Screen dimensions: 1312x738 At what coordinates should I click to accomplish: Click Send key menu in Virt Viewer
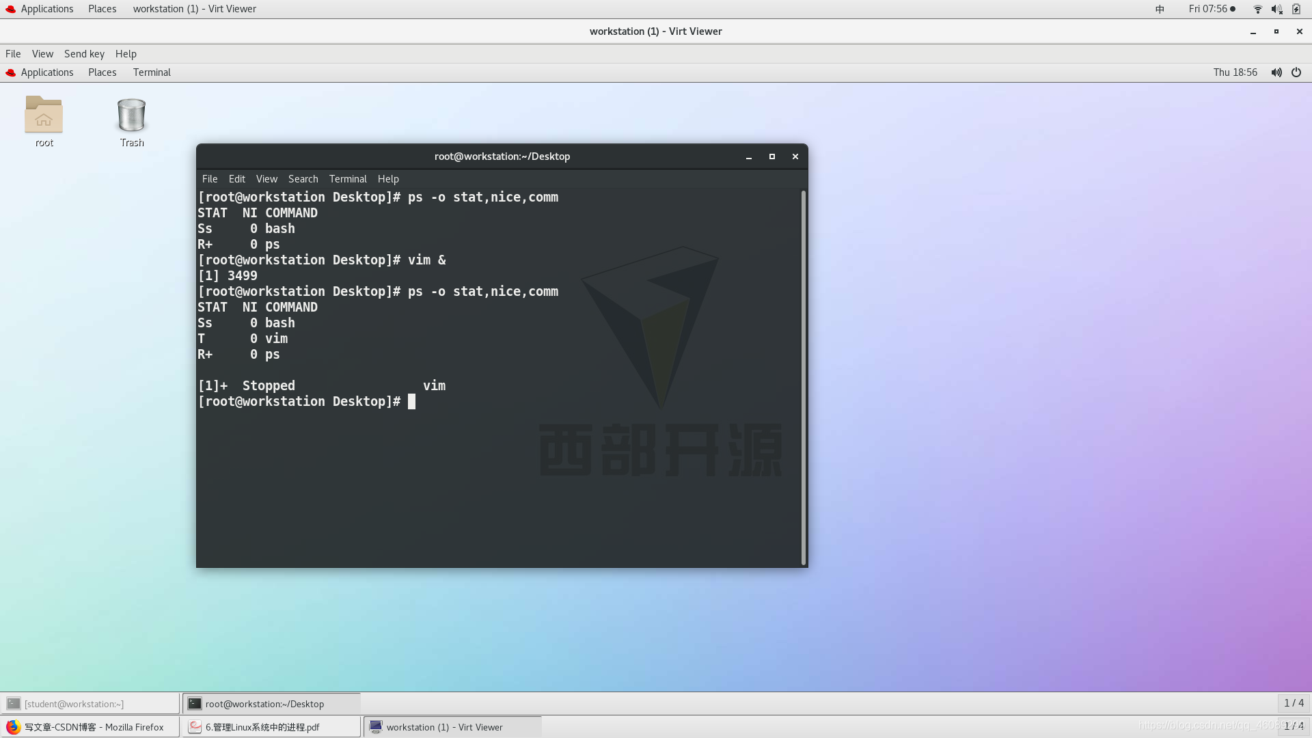click(84, 53)
